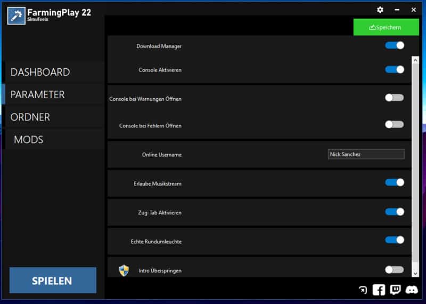Open the settings gear icon
The height and width of the screenshot is (304, 426).
click(x=380, y=10)
